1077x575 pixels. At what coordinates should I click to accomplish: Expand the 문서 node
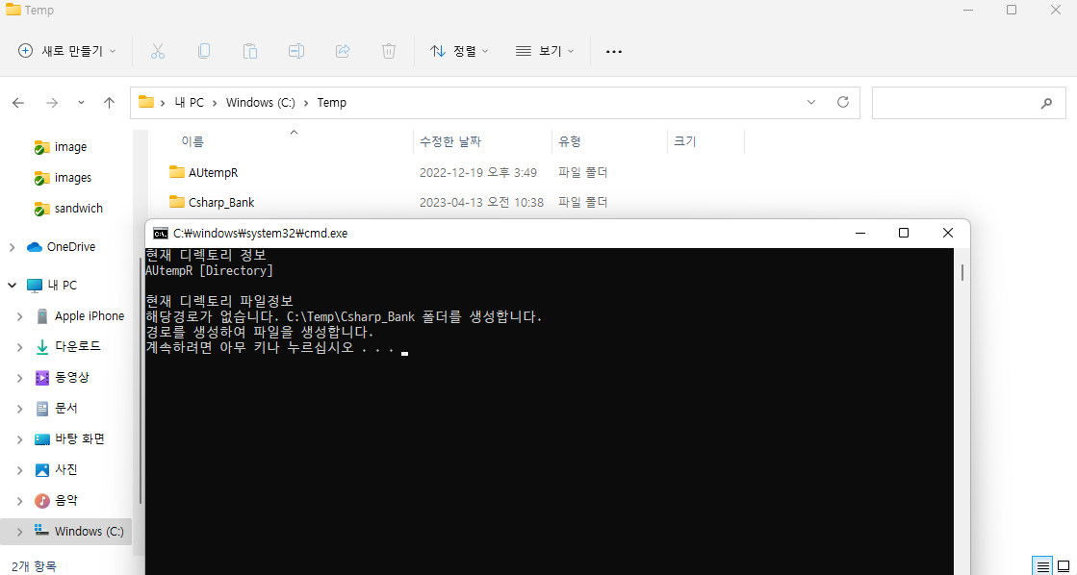[21, 409]
